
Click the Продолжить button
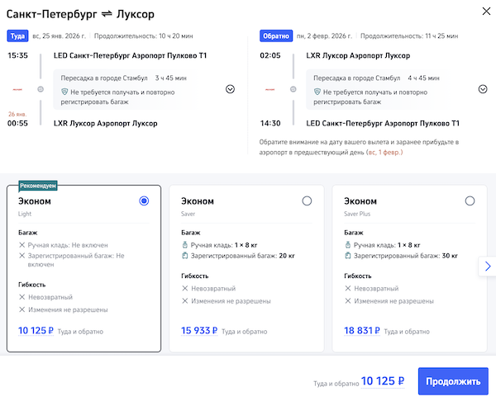(452, 381)
